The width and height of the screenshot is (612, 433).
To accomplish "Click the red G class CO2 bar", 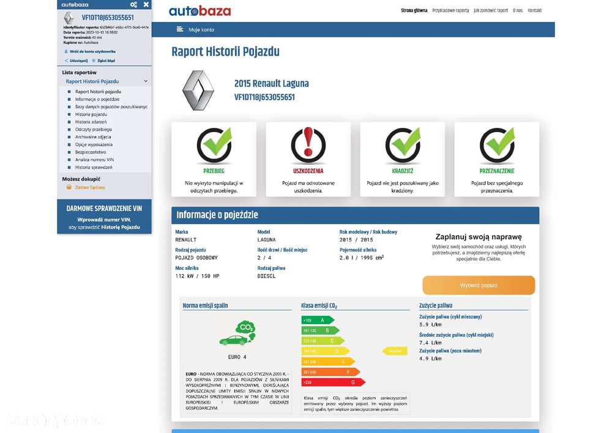I will (334, 382).
